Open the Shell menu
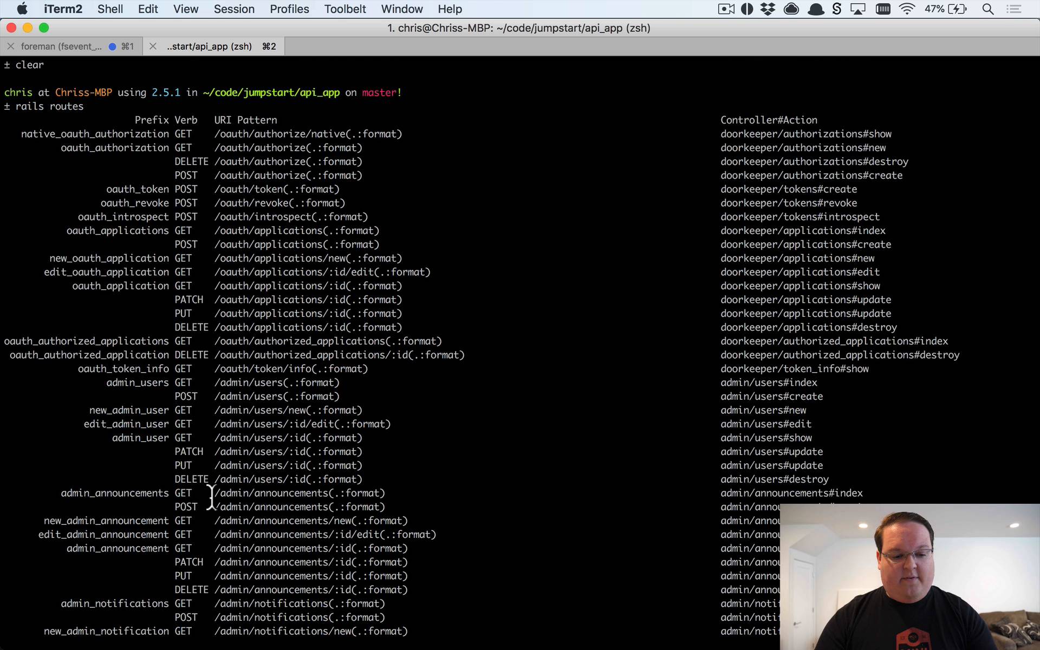The width and height of the screenshot is (1040, 650). coord(110,9)
